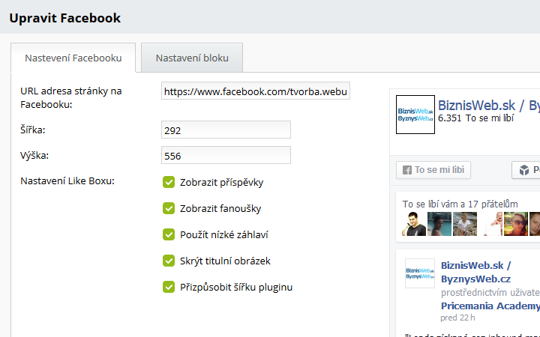Click the fan photo of a baby

tap(490, 224)
